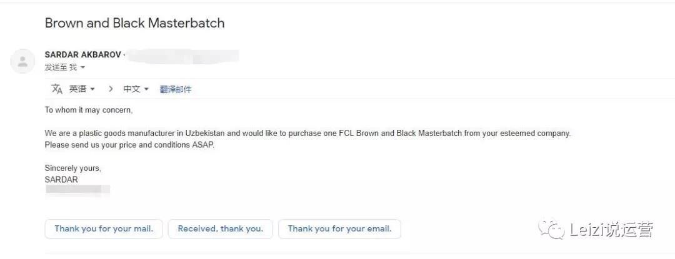Choose the "Received, thank you." smart reply

[221, 229]
